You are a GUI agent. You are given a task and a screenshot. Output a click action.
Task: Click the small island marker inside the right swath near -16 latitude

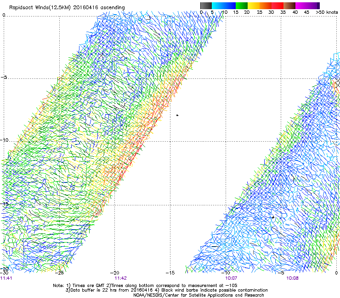(x=273, y=217)
